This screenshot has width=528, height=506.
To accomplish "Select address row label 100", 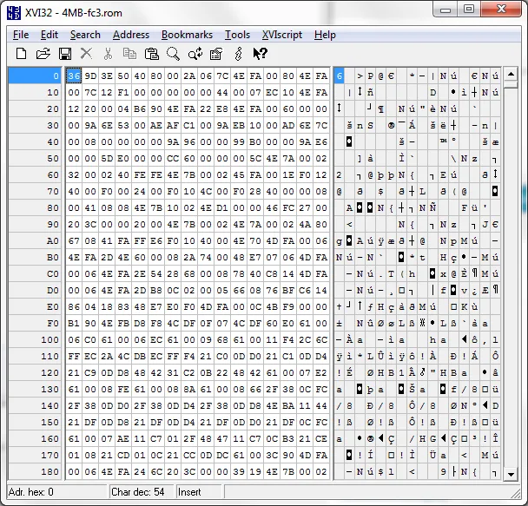I will [35, 339].
